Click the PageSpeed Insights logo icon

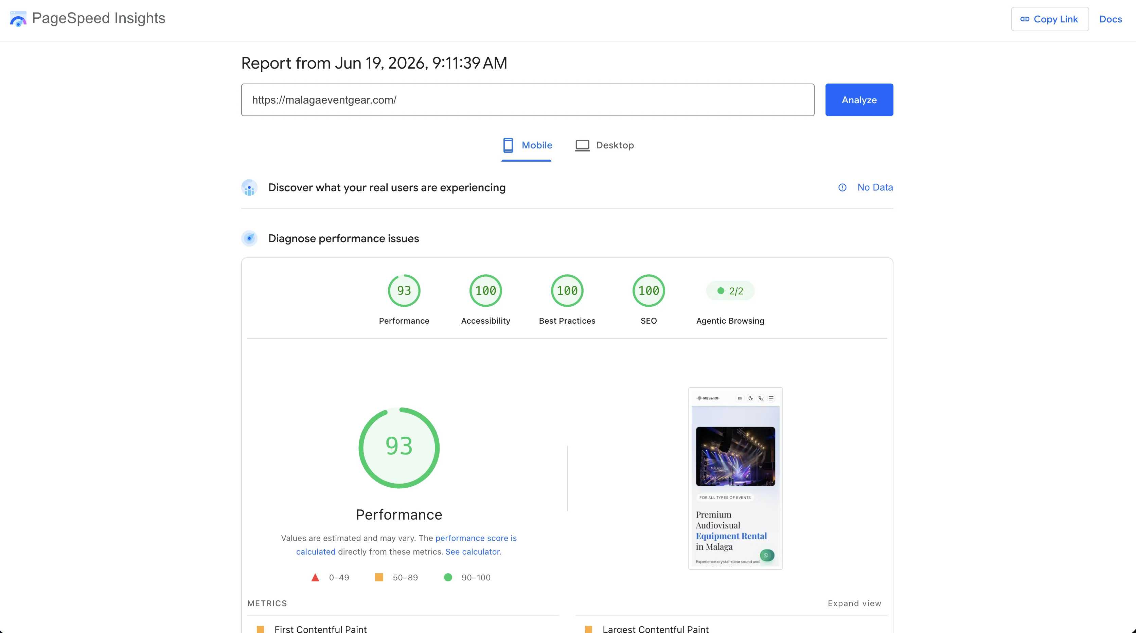pos(18,19)
